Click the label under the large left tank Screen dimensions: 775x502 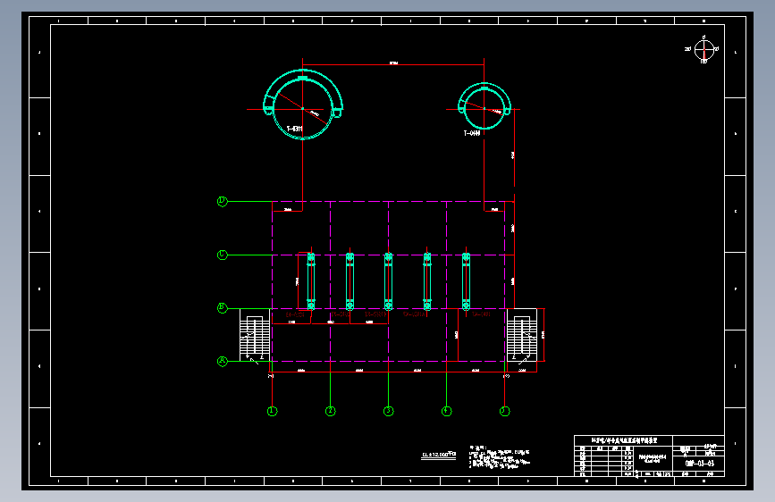coord(295,129)
